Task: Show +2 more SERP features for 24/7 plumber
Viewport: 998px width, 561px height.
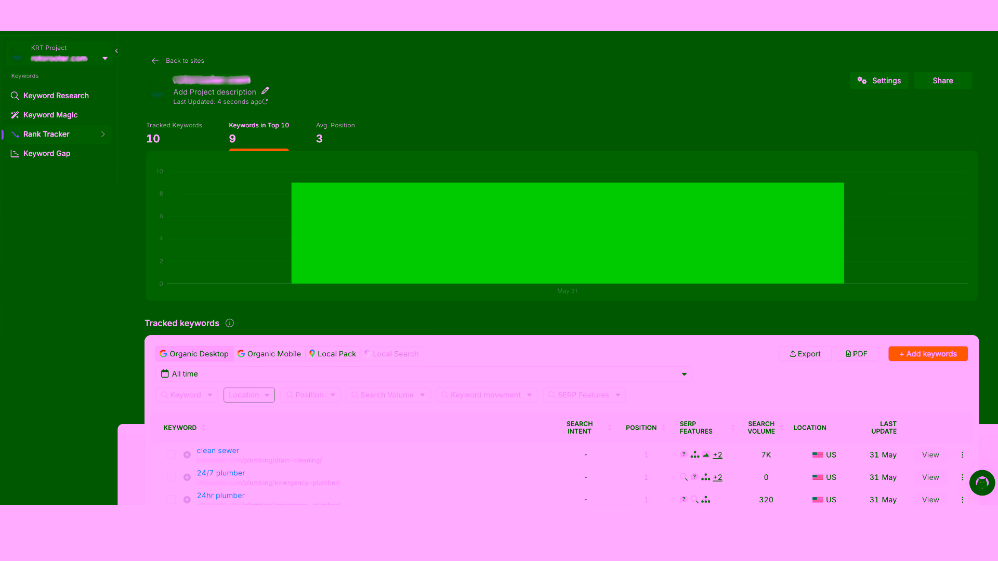Action: click(717, 477)
